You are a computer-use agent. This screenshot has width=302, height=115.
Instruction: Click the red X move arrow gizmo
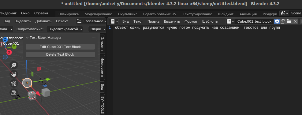click(38, 94)
